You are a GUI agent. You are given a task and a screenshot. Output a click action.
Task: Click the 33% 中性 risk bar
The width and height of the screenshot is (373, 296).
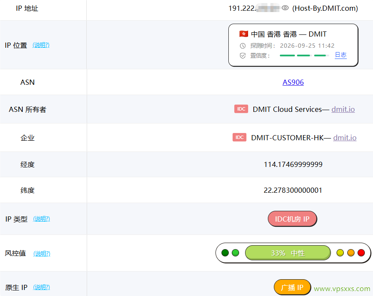pyautogui.click(x=288, y=253)
